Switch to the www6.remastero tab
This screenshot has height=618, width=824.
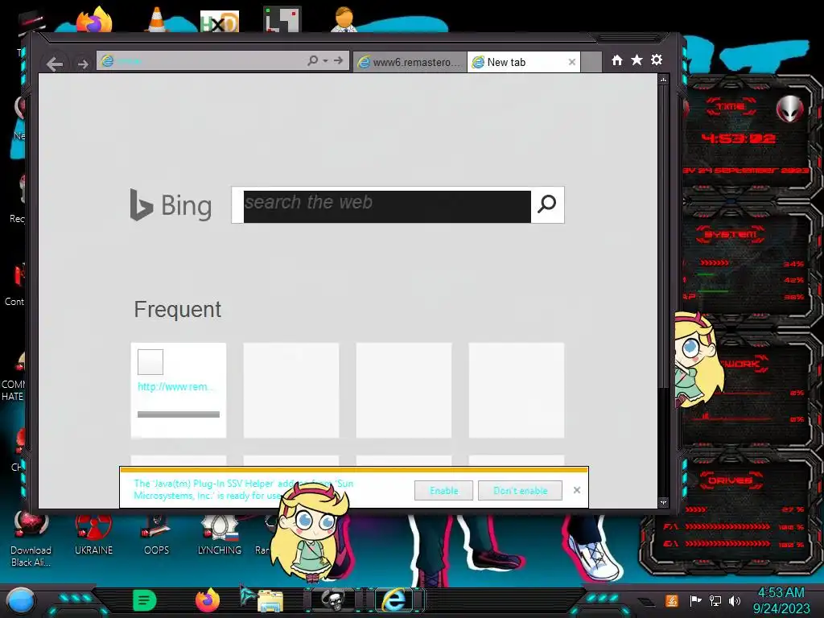410,62
